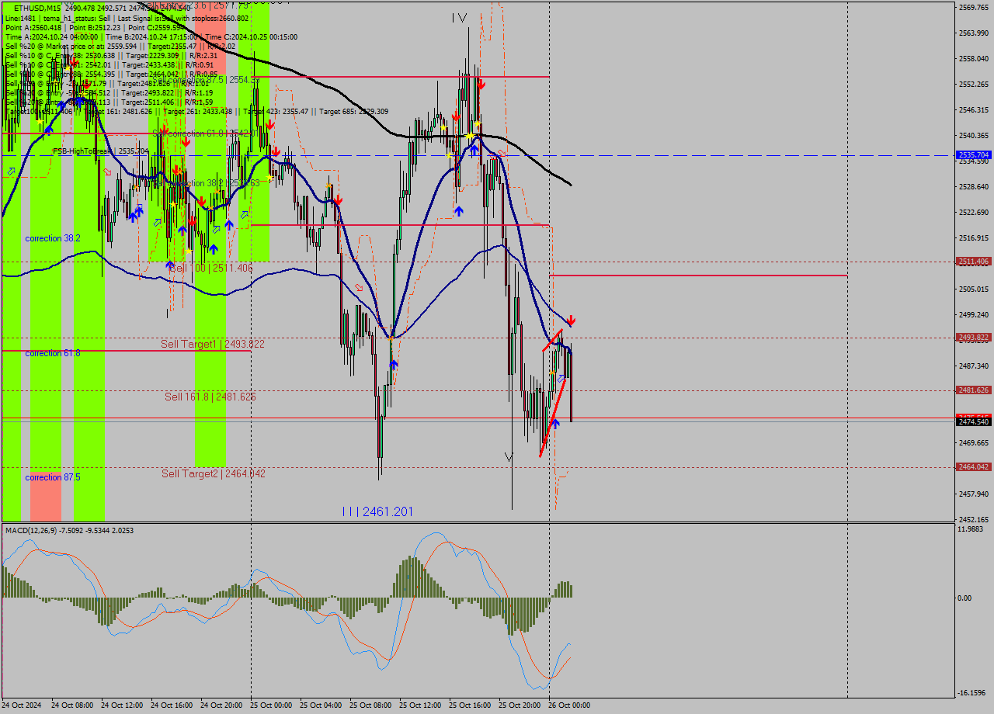Screen dimensions: 994x714
Task: Click the '25 Oct 04:00' time label
Action: (321, 705)
